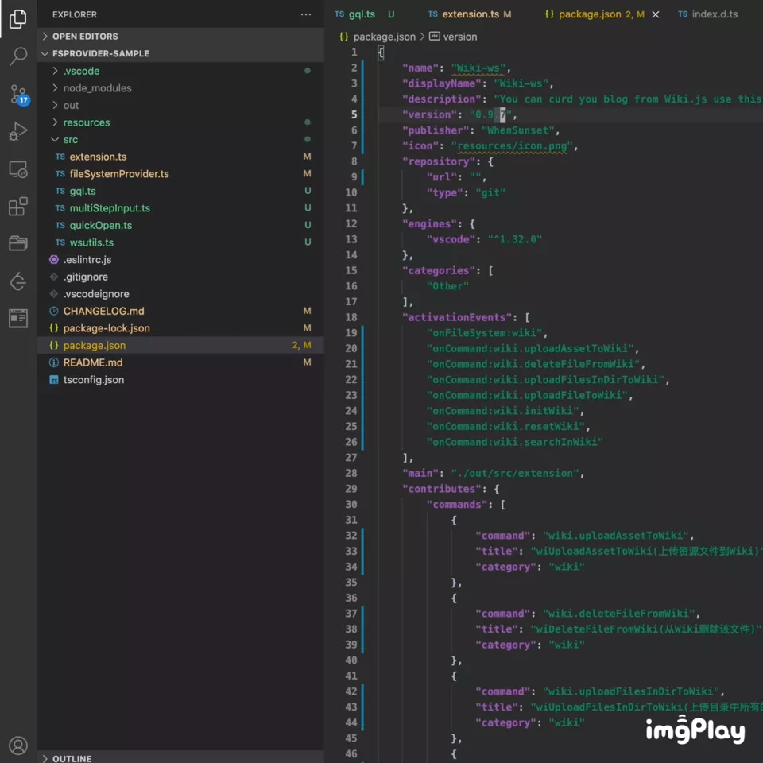Click line number 18 in gutter

pos(351,317)
